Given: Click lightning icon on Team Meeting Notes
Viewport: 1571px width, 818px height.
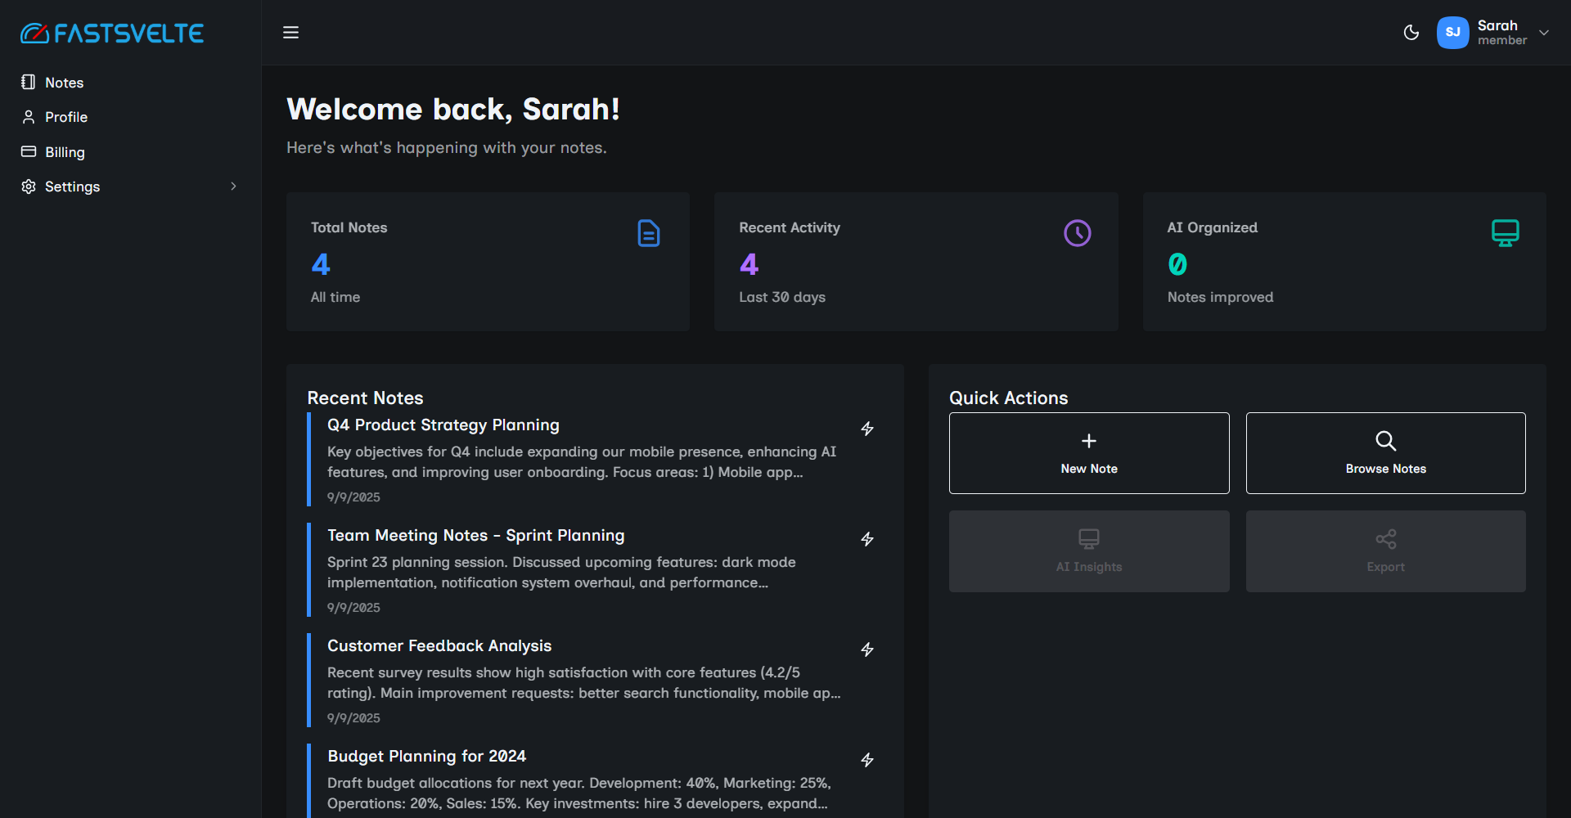Looking at the screenshot, I should [x=867, y=539].
